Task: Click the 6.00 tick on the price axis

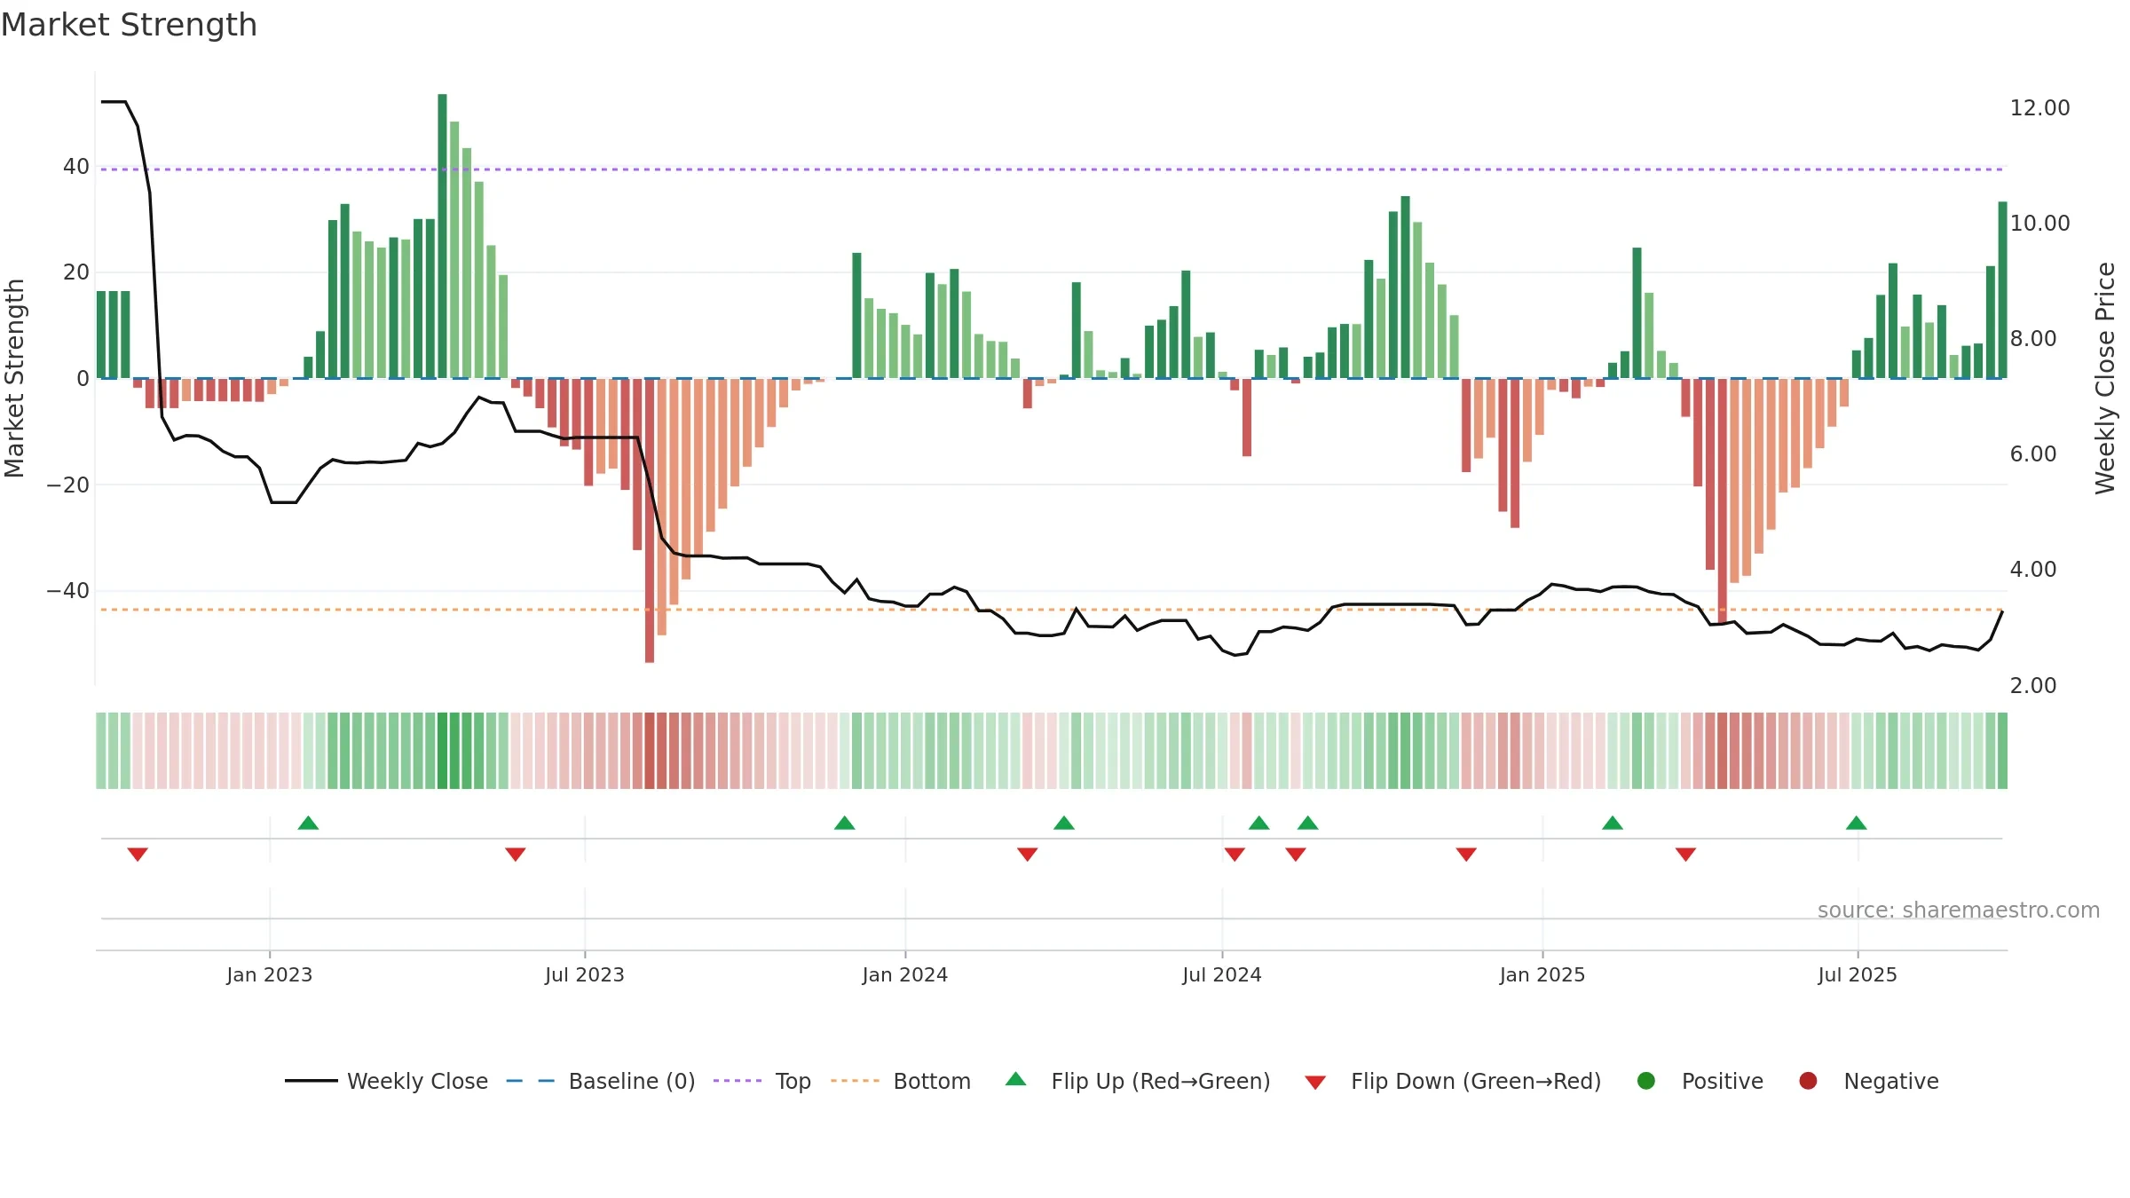Action: click(2033, 454)
